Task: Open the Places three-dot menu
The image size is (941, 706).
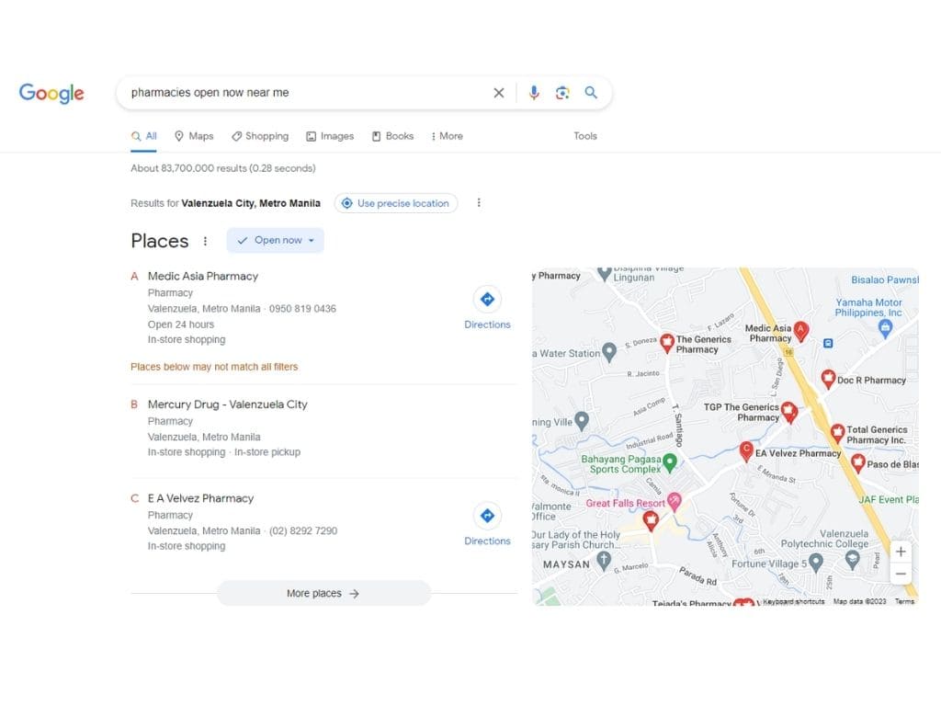Action: point(205,241)
